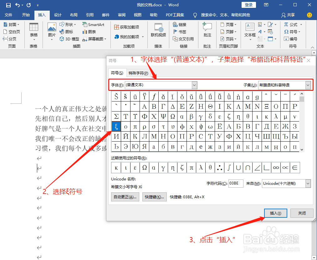Open the PDF工具集 tab
This screenshot has height=260, width=317.
(175, 15)
